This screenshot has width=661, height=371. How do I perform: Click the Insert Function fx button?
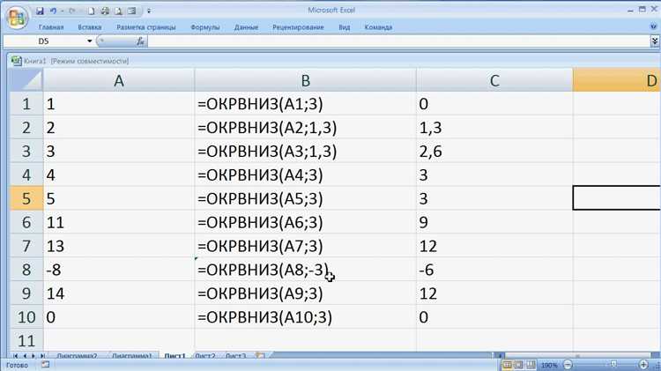(140, 41)
